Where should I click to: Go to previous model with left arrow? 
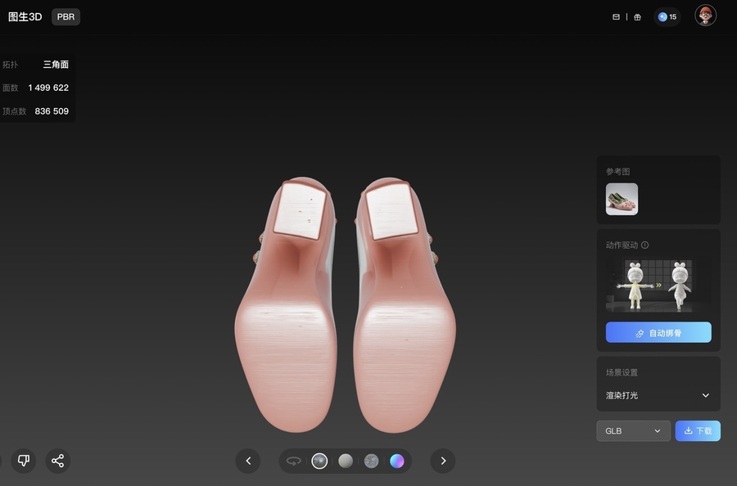(247, 461)
